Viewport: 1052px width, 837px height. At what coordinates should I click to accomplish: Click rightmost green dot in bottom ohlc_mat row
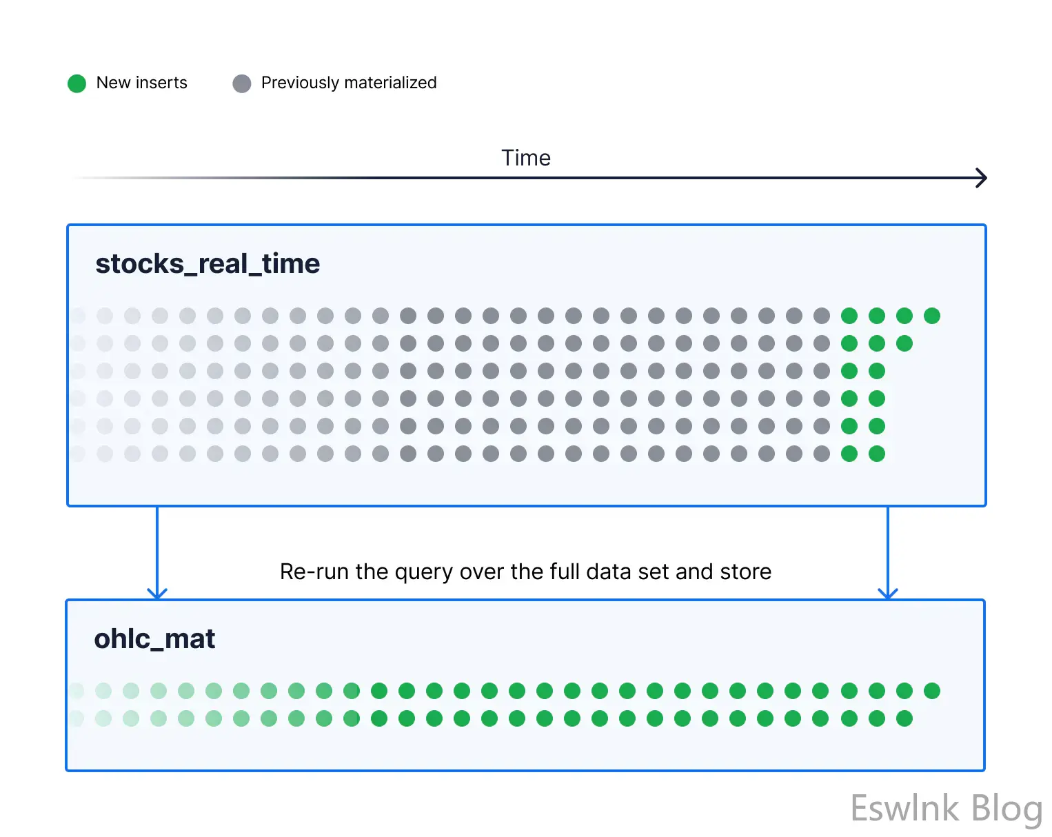coord(904,718)
